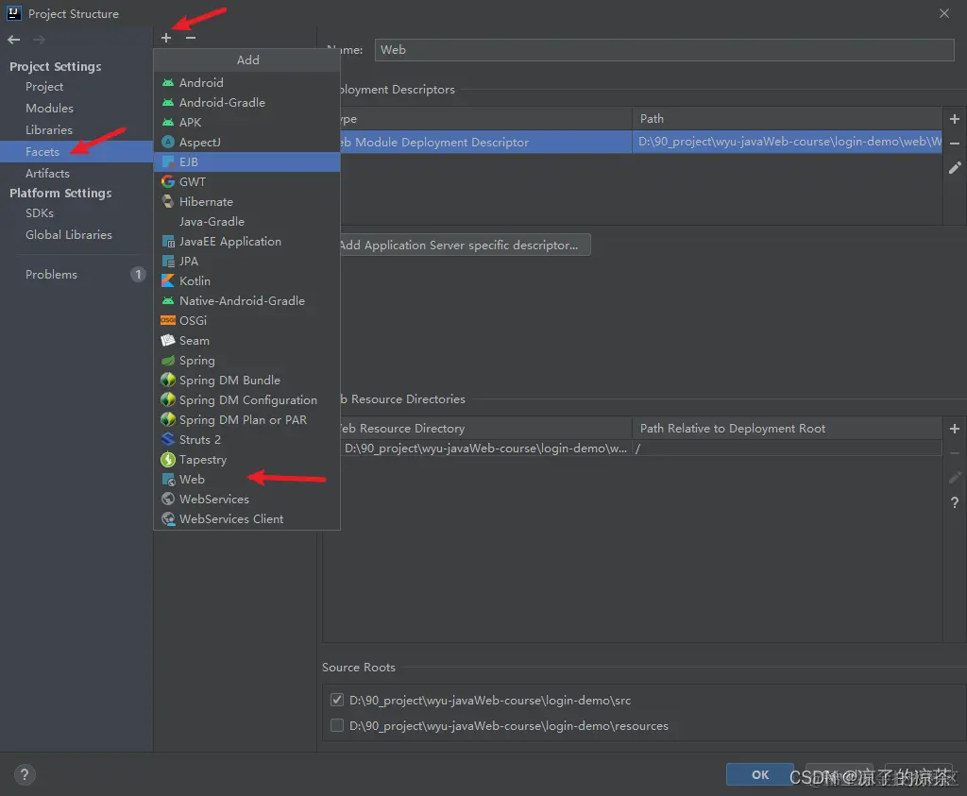Screen dimensions: 967x796
Task: Add a web resource directory
Action: click(954, 428)
